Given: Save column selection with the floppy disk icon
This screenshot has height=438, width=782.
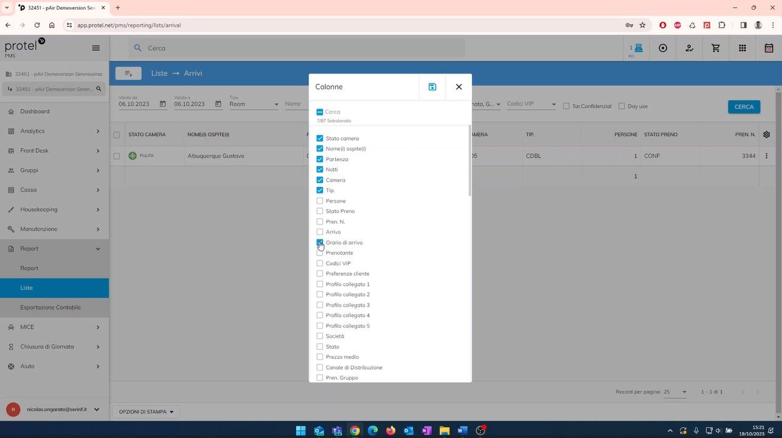Looking at the screenshot, I should [432, 87].
